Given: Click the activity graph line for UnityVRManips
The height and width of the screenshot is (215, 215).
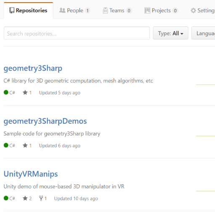Looking at the screenshot, I should click(x=205, y=191).
